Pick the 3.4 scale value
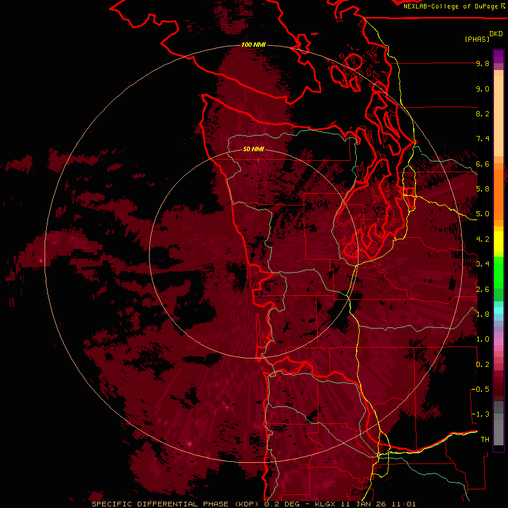The image size is (508, 508). [x=483, y=264]
